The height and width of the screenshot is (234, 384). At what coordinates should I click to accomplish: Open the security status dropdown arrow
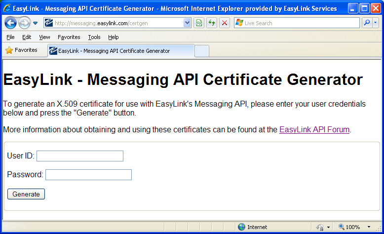[x=328, y=227]
